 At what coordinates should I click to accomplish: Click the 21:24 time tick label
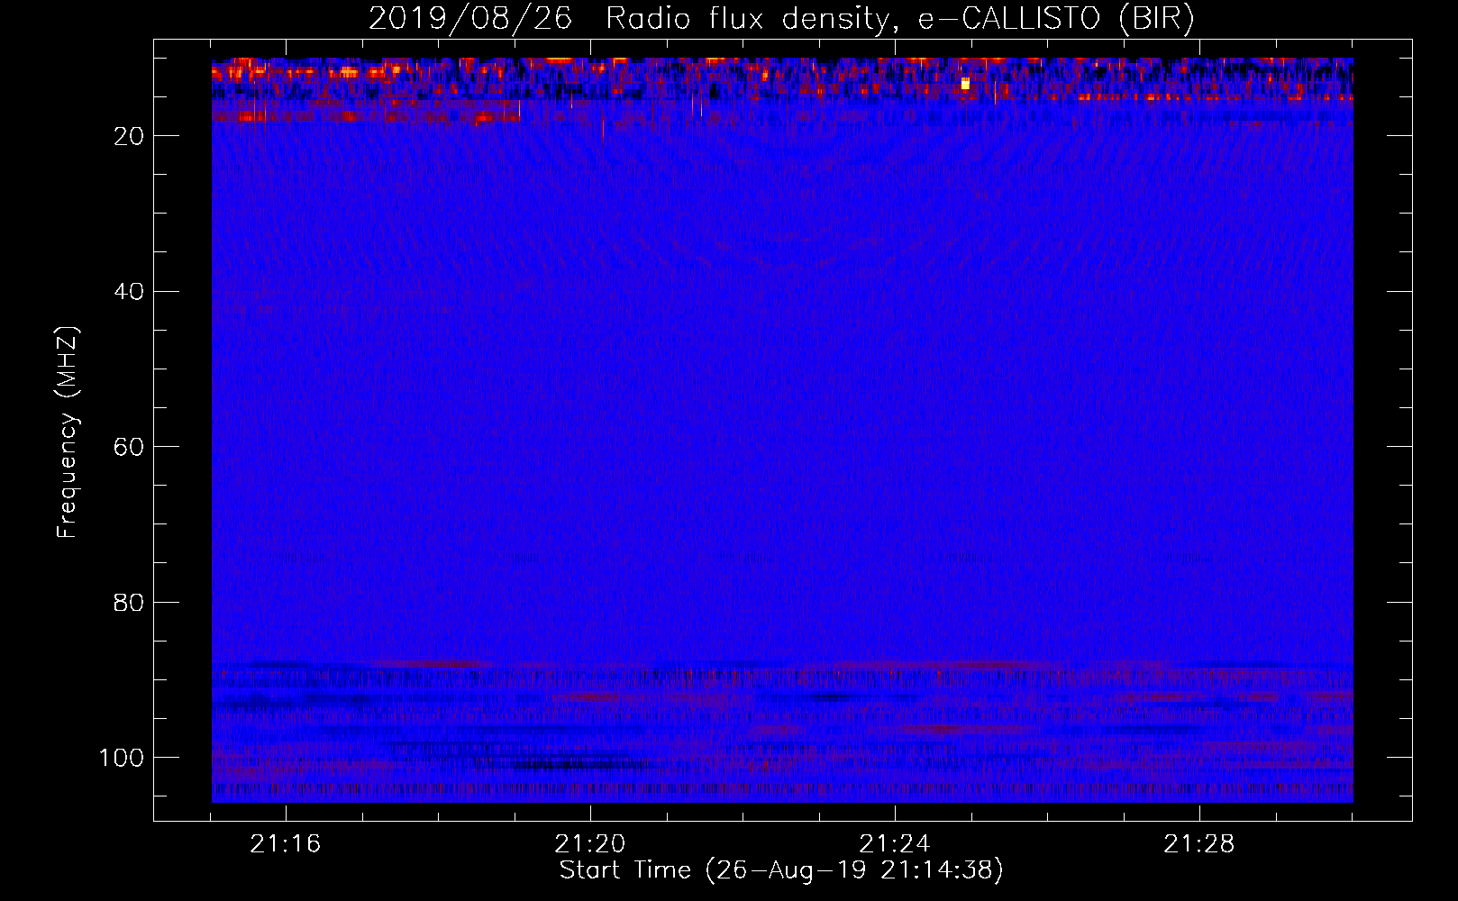tap(895, 844)
